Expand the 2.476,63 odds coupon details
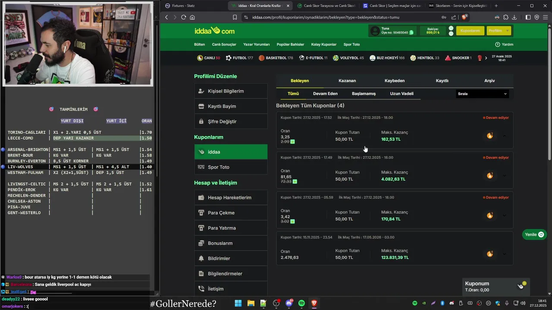The height and width of the screenshot is (310, 552). (x=505, y=254)
